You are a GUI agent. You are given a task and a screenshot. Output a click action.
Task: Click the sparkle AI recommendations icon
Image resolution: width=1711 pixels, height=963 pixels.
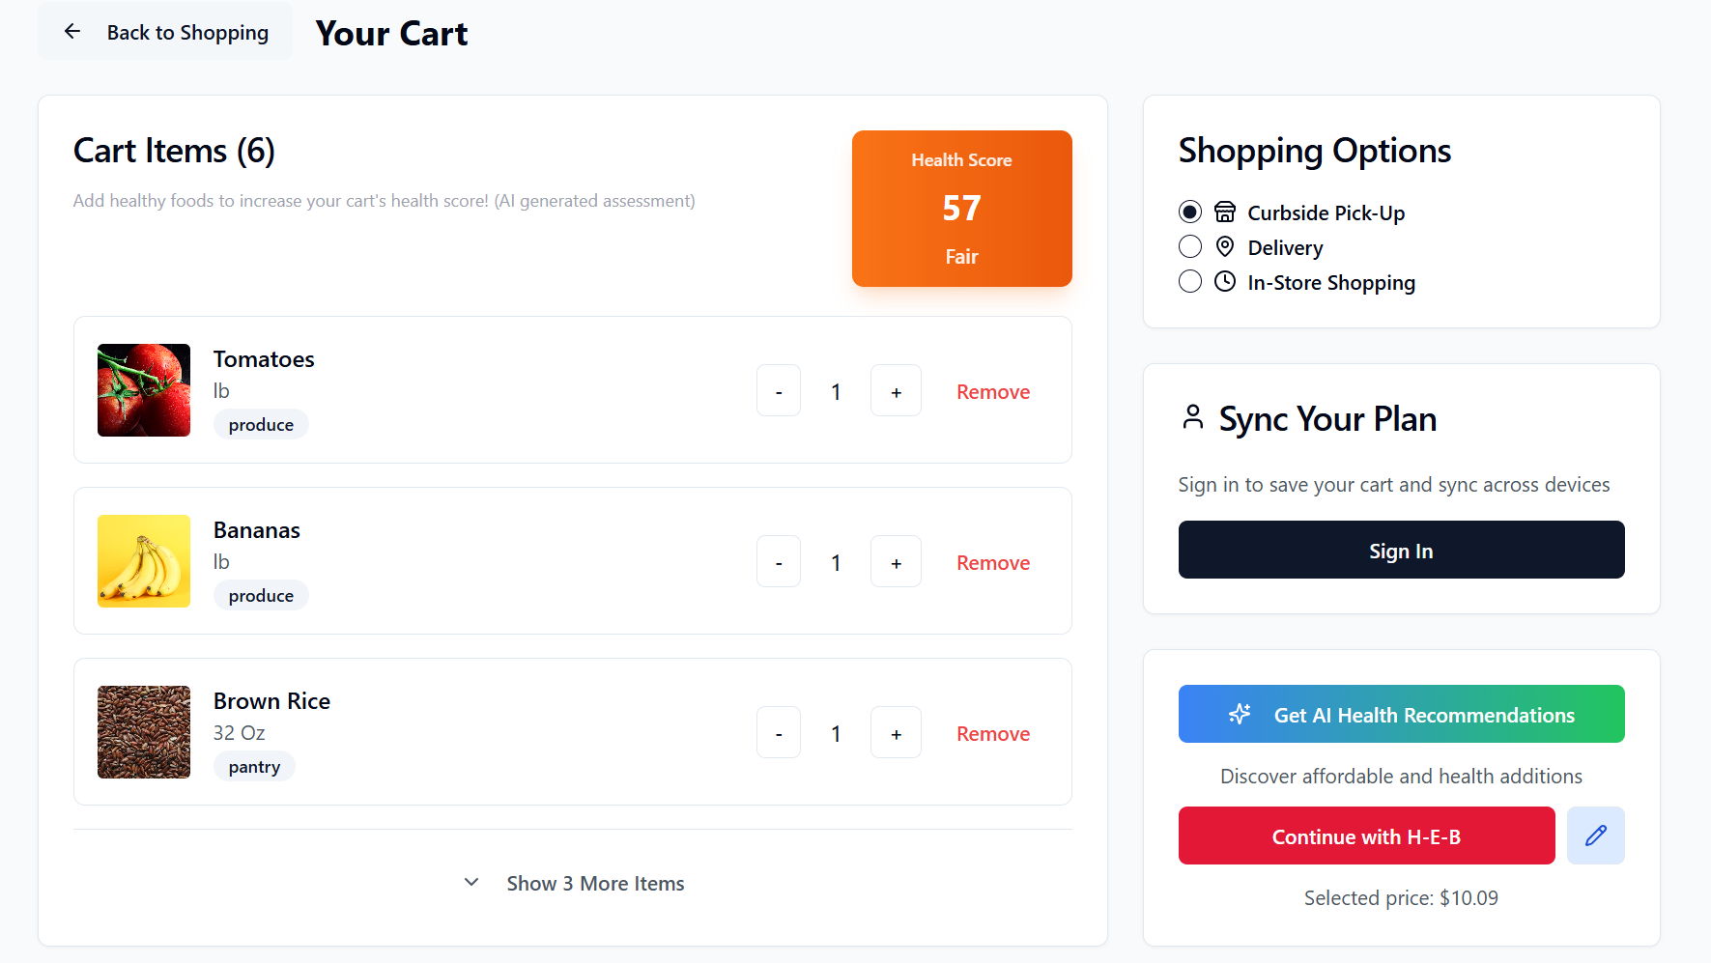click(x=1240, y=715)
